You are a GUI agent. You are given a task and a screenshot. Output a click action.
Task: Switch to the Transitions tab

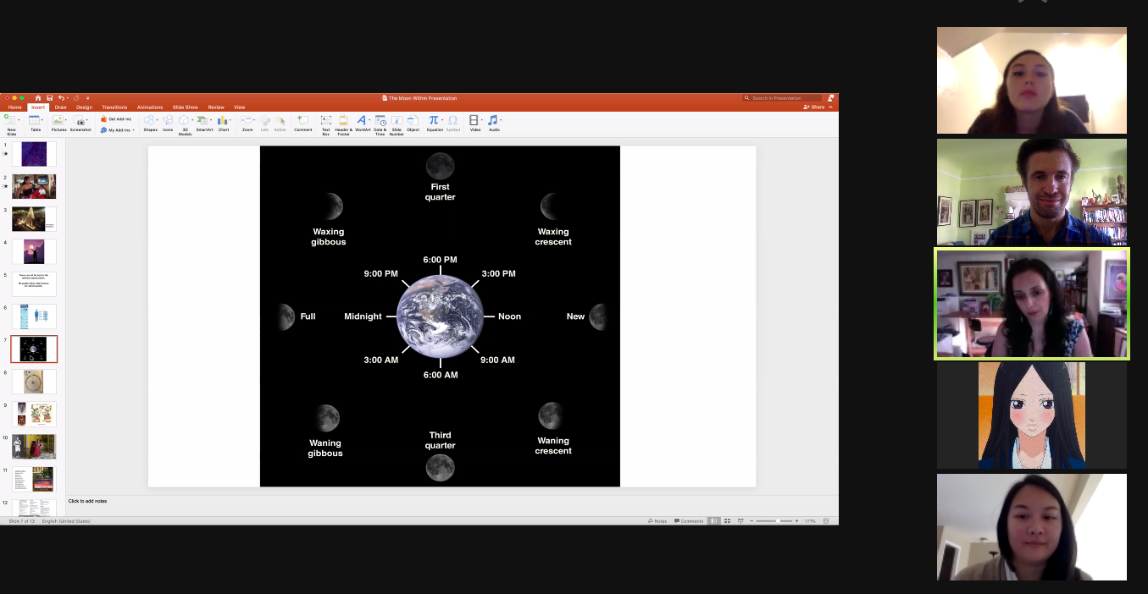pyautogui.click(x=114, y=107)
